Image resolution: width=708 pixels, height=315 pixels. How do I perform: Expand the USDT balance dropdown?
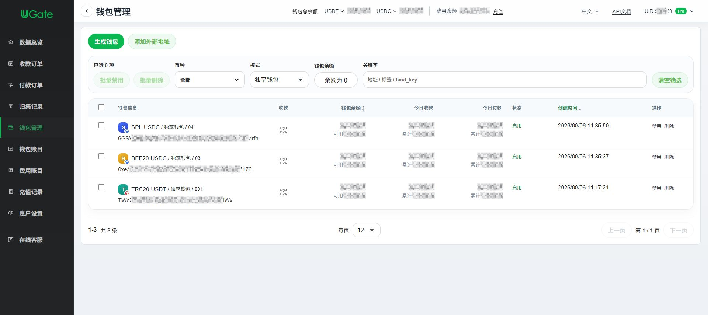coord(334,11)
